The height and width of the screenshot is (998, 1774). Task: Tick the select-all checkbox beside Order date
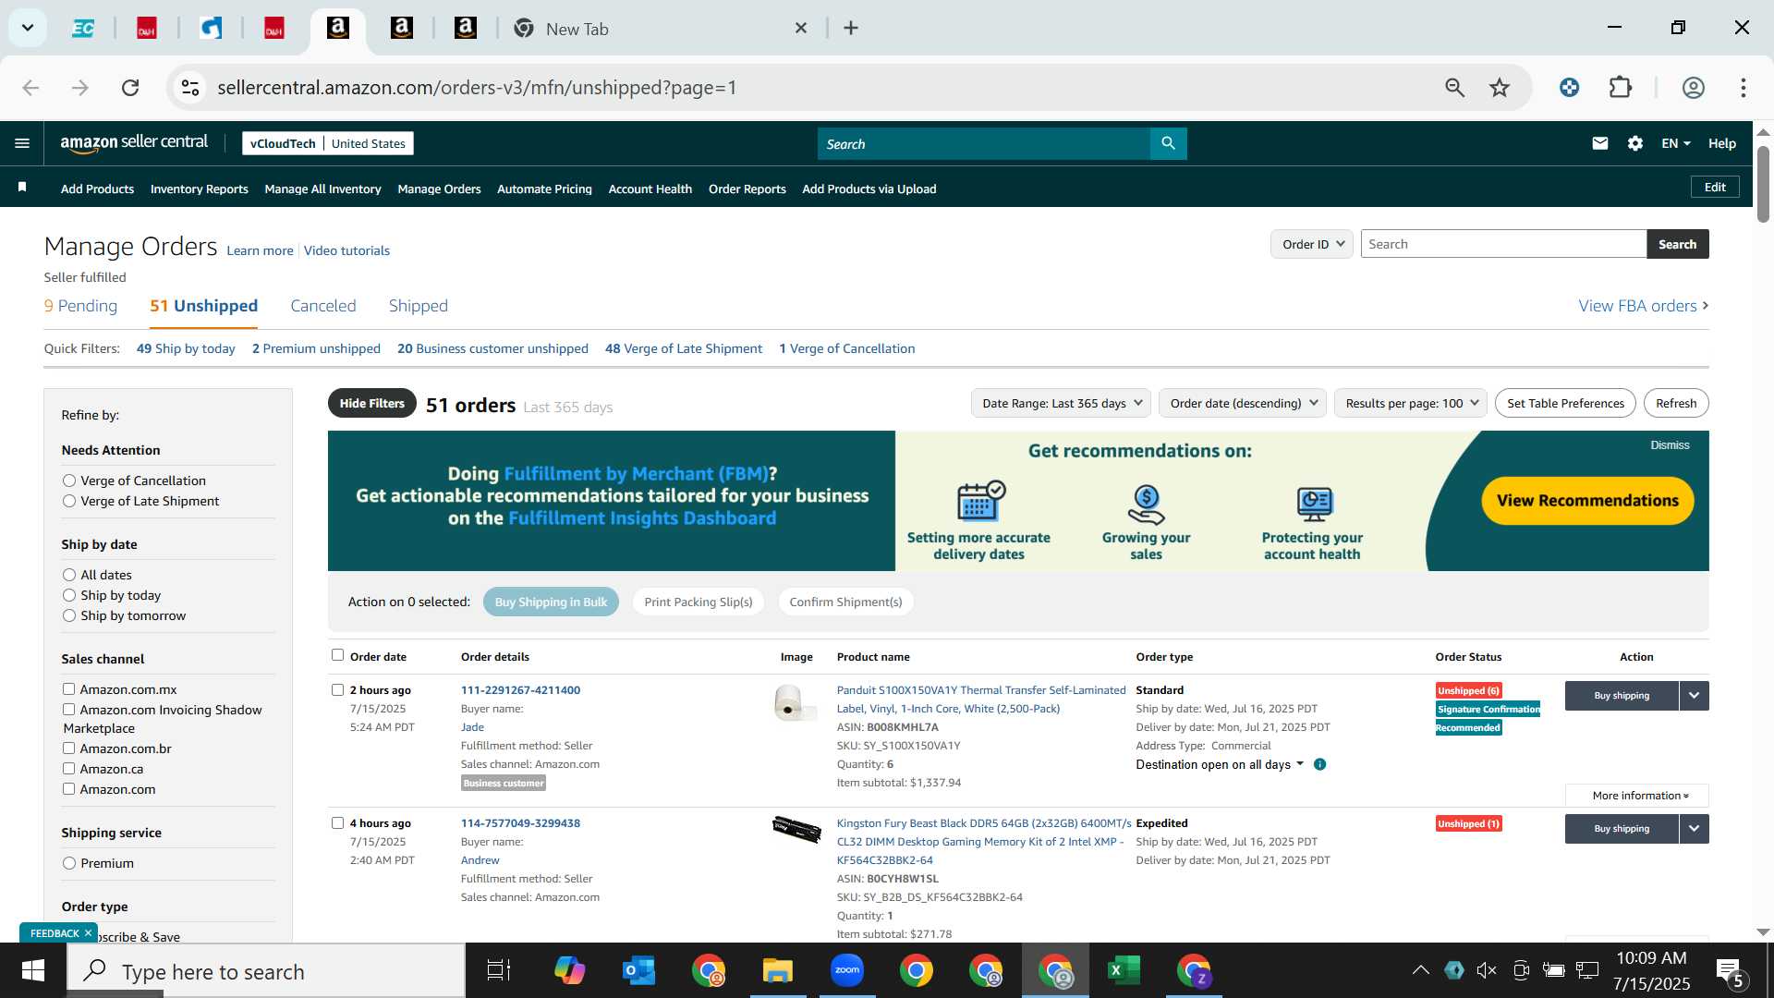click(337, 655)
